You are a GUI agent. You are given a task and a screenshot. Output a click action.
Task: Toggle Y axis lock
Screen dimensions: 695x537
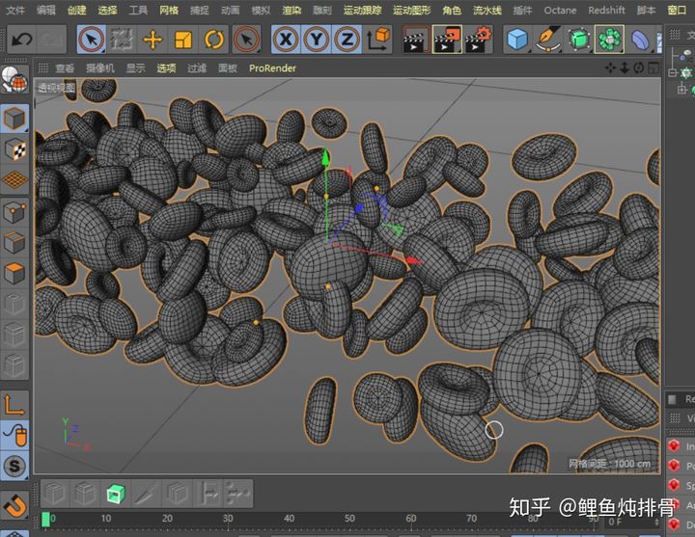[x=316, y=40]
